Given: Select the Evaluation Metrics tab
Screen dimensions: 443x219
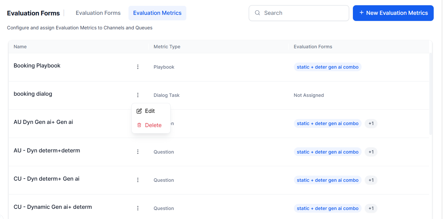Looking at the screenshot, I should point(157,13).
